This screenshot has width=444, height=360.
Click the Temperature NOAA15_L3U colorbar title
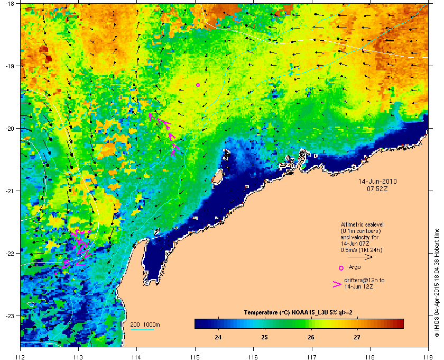pos(298,312)
